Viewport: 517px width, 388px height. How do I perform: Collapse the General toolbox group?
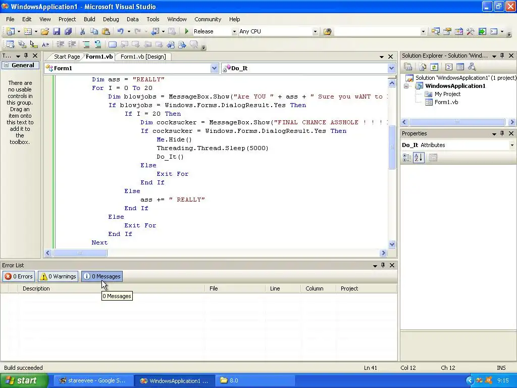pyautogui.click(x=6, y=65)
